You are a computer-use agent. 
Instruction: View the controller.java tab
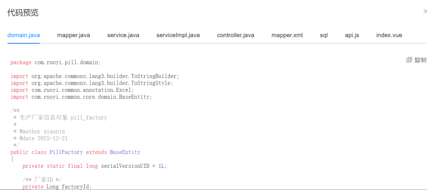tap(236, 35)
